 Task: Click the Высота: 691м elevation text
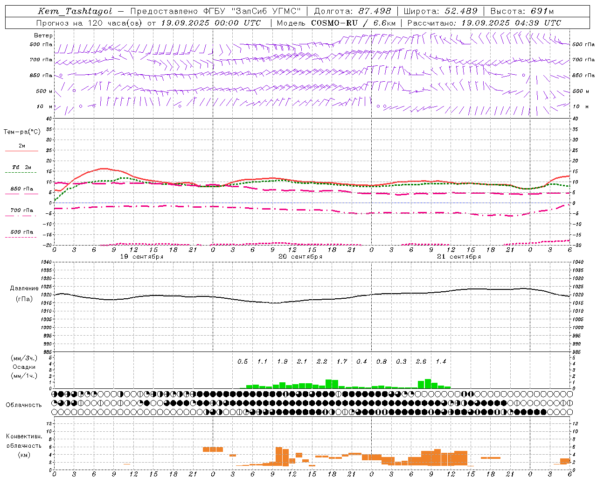[x=522, y=11]
